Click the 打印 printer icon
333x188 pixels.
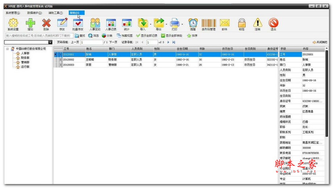click(x=175, y=24)
